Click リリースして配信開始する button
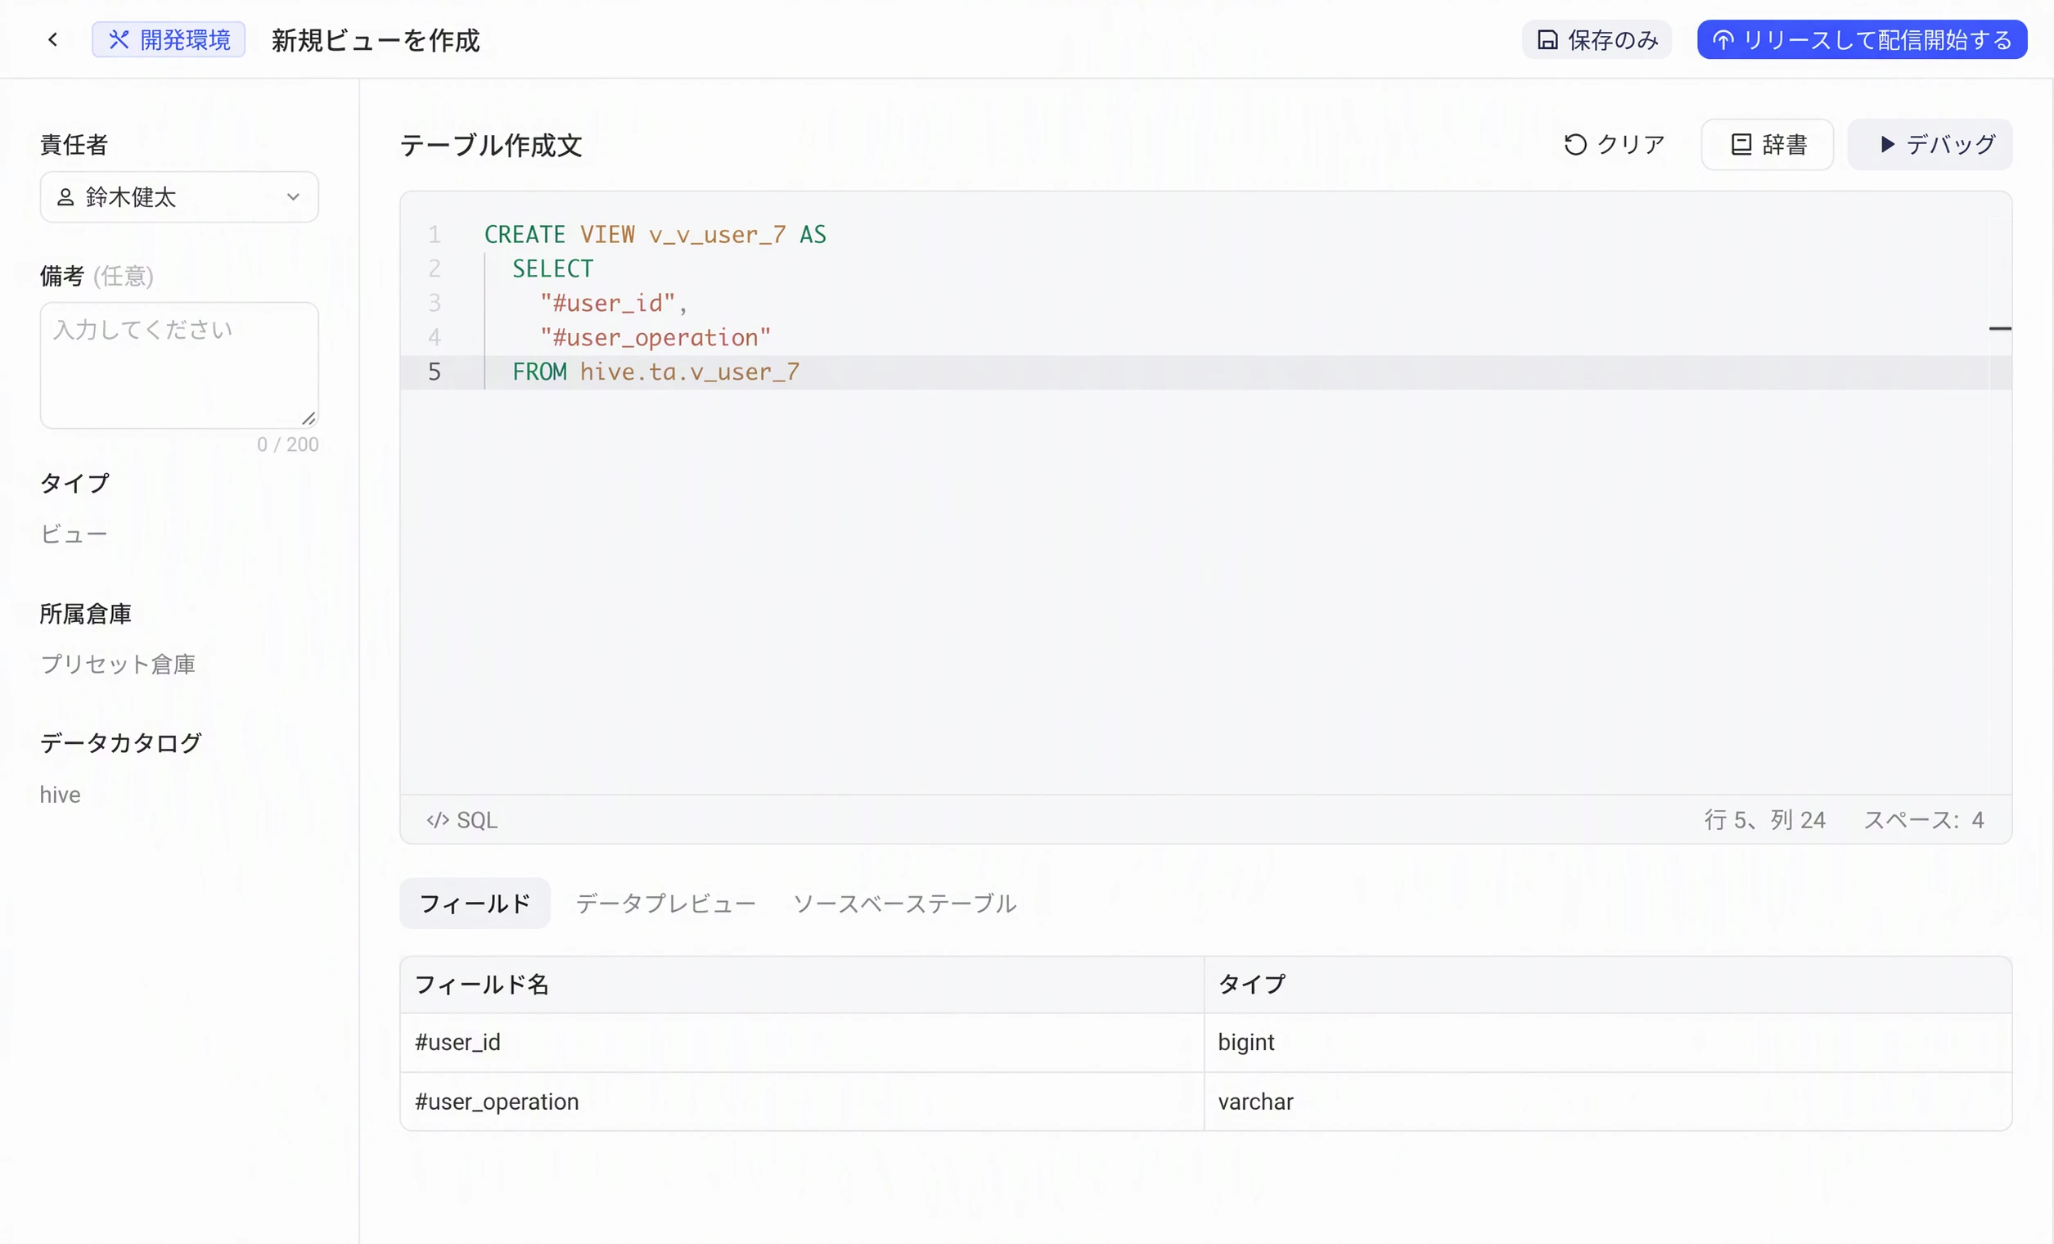The height and width of the screenshot is (1244, 2054). pos(1862,39)
